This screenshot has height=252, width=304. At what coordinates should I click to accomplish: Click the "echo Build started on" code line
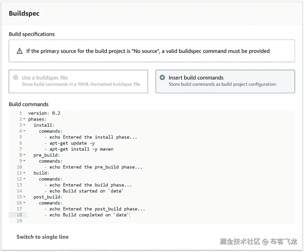coord(87,191)
